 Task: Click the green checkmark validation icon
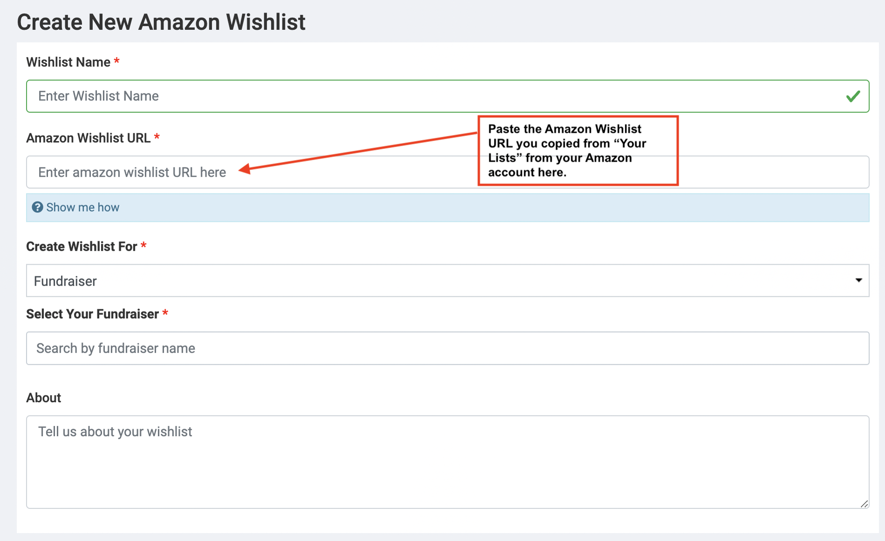click(x=853, y=96)
